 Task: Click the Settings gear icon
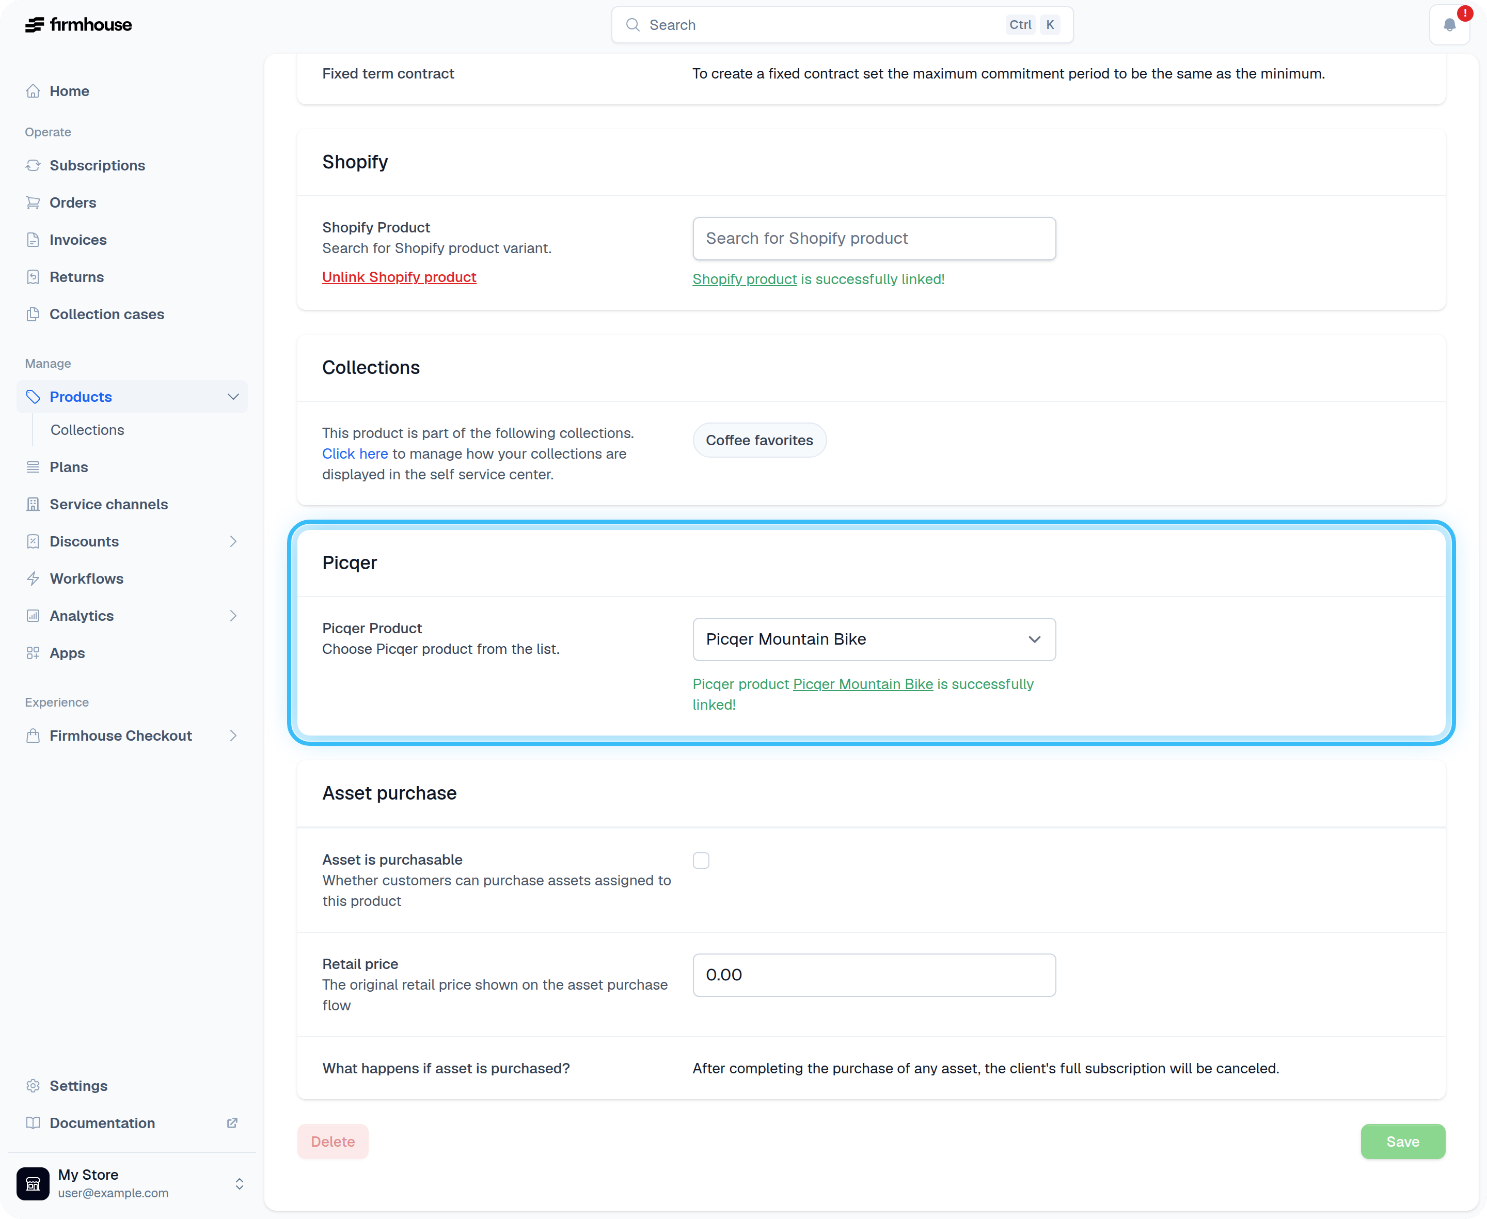point(33,1086)
